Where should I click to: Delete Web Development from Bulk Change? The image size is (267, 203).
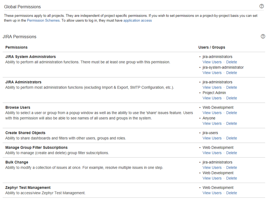(x=231, y=178)
